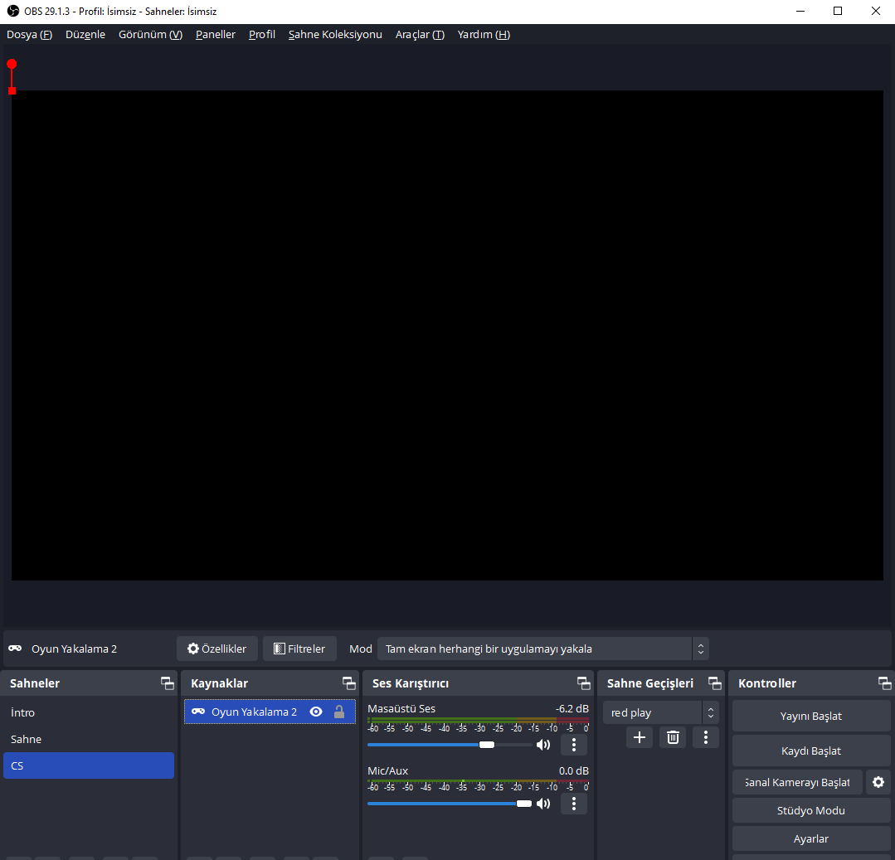Click the Kaydı Başlat button
Viewport: 895px width, 860px height.
click(810, 751)
